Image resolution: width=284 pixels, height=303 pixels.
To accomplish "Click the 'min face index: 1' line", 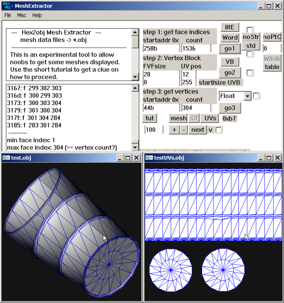I will pyautogui.click(x=31, y=140).
